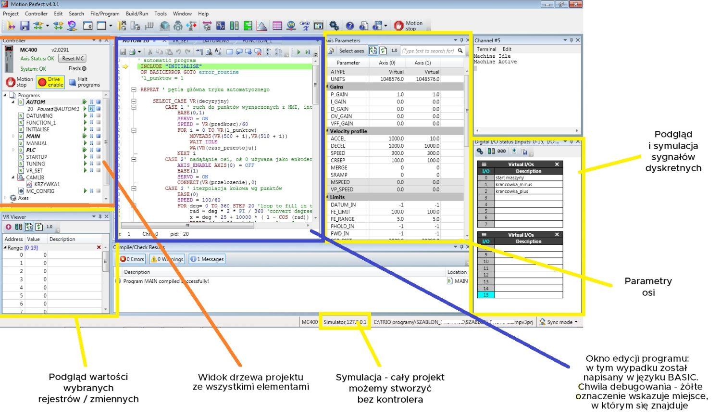Open the Build/Run menu
721x418 pixels.
[x=137, y=13]
